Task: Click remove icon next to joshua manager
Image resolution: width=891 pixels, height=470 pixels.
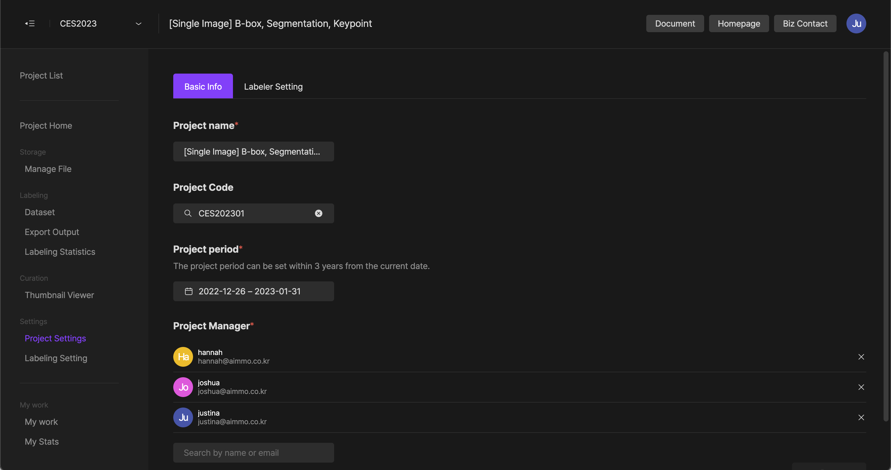Action: (861, 387)
